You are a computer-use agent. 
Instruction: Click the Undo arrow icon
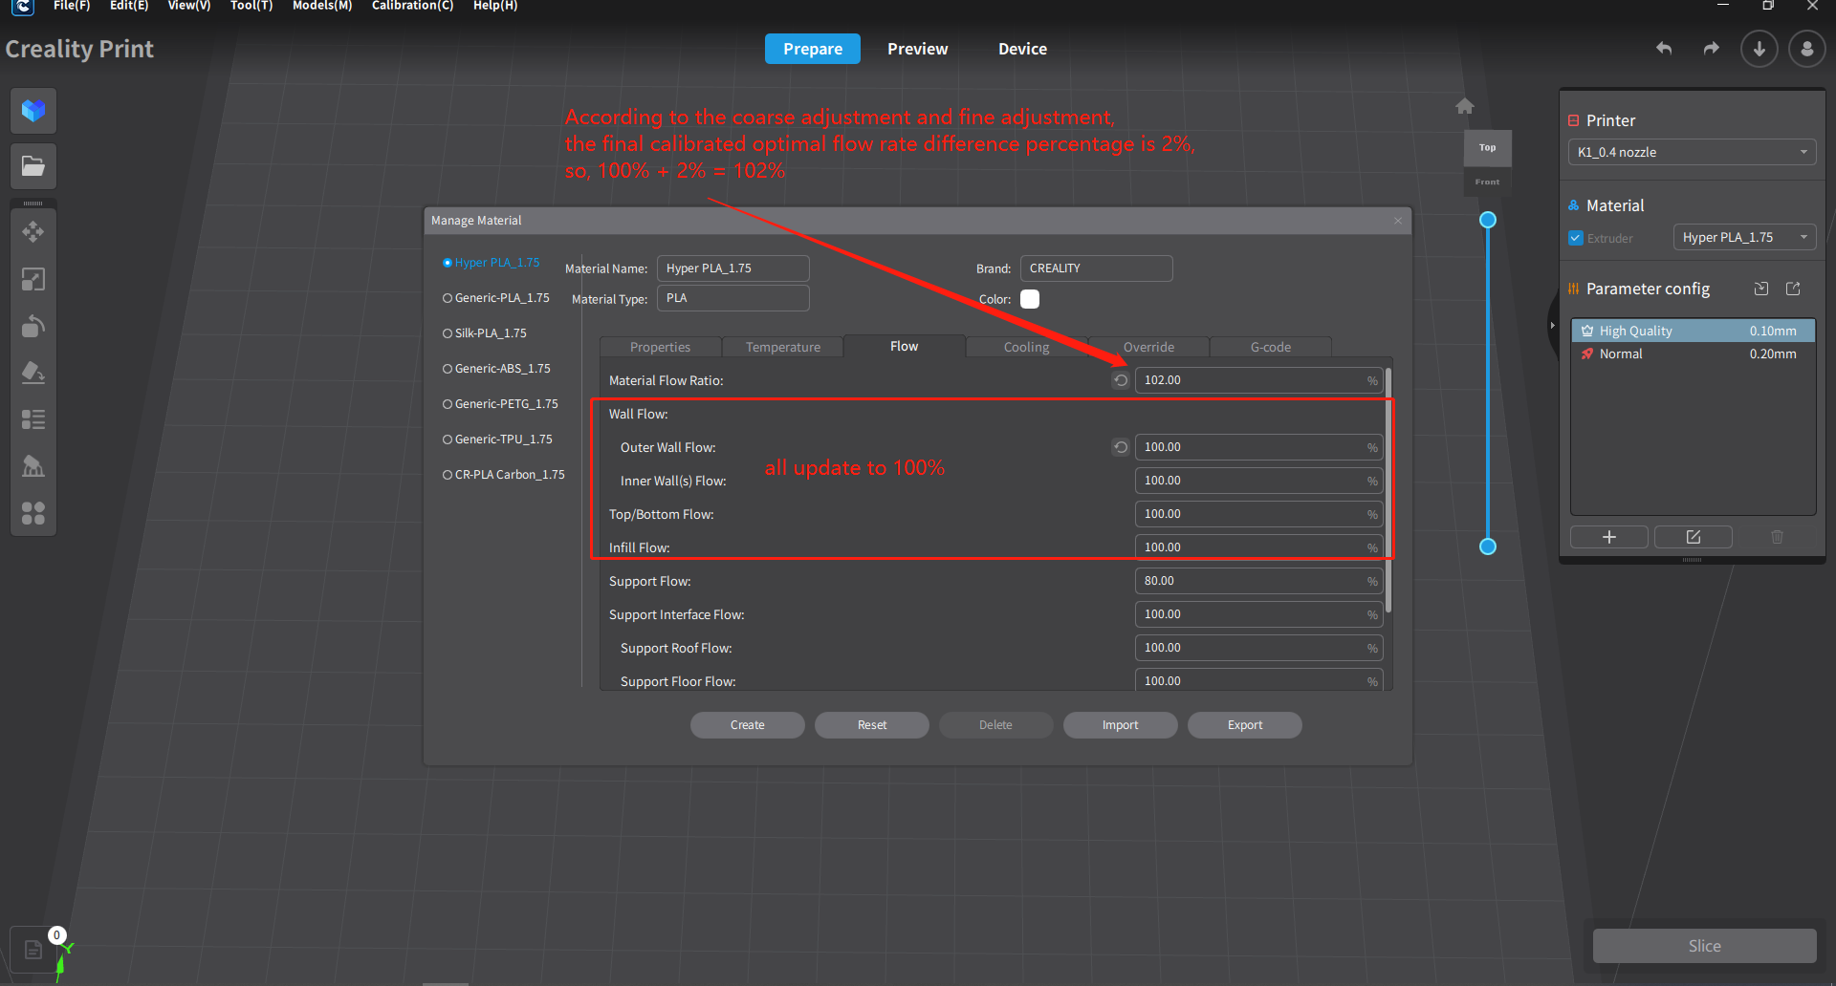1664,49
